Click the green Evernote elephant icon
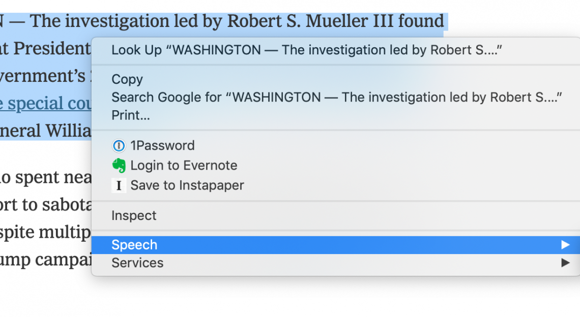 [x=119, y=166]
